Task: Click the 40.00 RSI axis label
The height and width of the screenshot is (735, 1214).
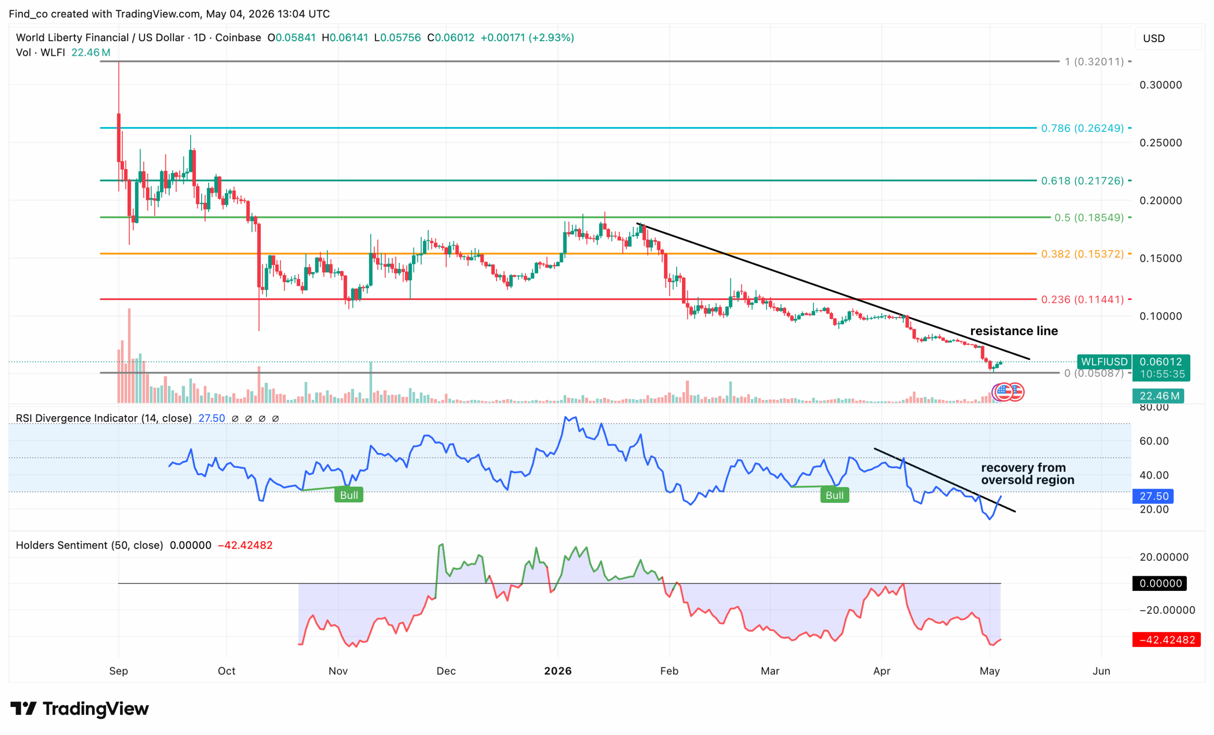Action: click(x=1154, y=476)
